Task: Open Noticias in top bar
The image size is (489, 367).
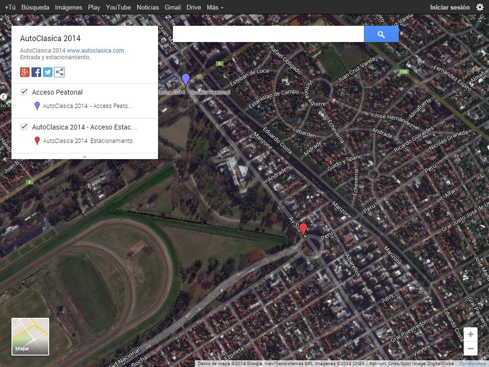Action: point(148,7)
